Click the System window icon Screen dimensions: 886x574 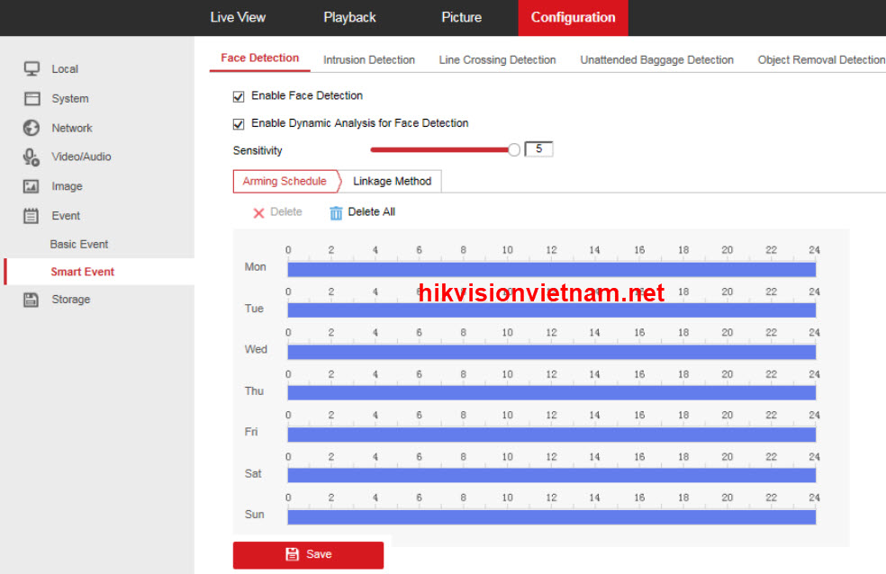(32, 98)
